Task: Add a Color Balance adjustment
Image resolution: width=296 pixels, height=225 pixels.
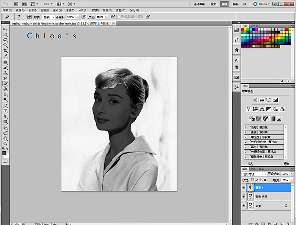Action: 262,109
